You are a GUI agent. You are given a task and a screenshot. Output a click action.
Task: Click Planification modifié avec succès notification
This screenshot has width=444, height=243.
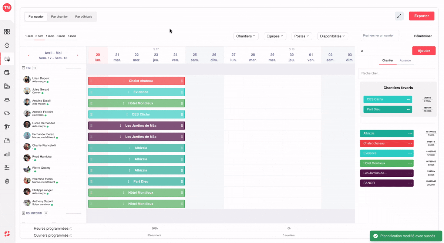click(x=406, y=236)
